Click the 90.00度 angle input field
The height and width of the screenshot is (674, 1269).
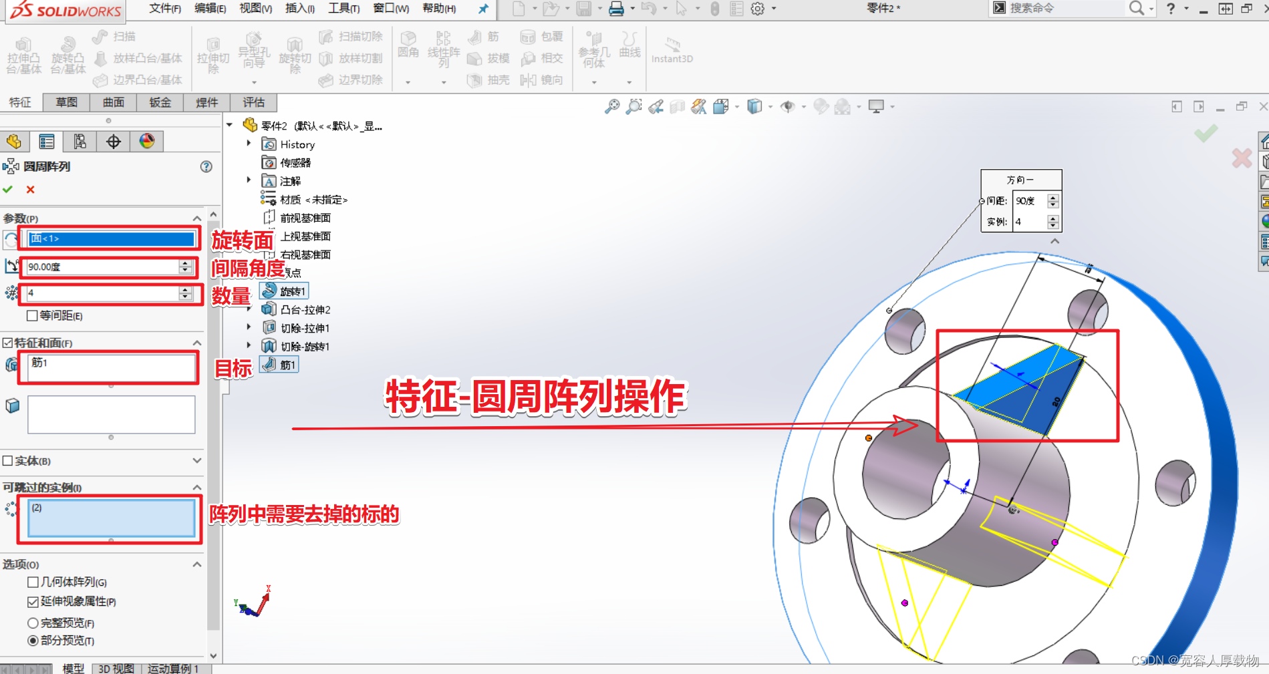[x=102, y=267]
